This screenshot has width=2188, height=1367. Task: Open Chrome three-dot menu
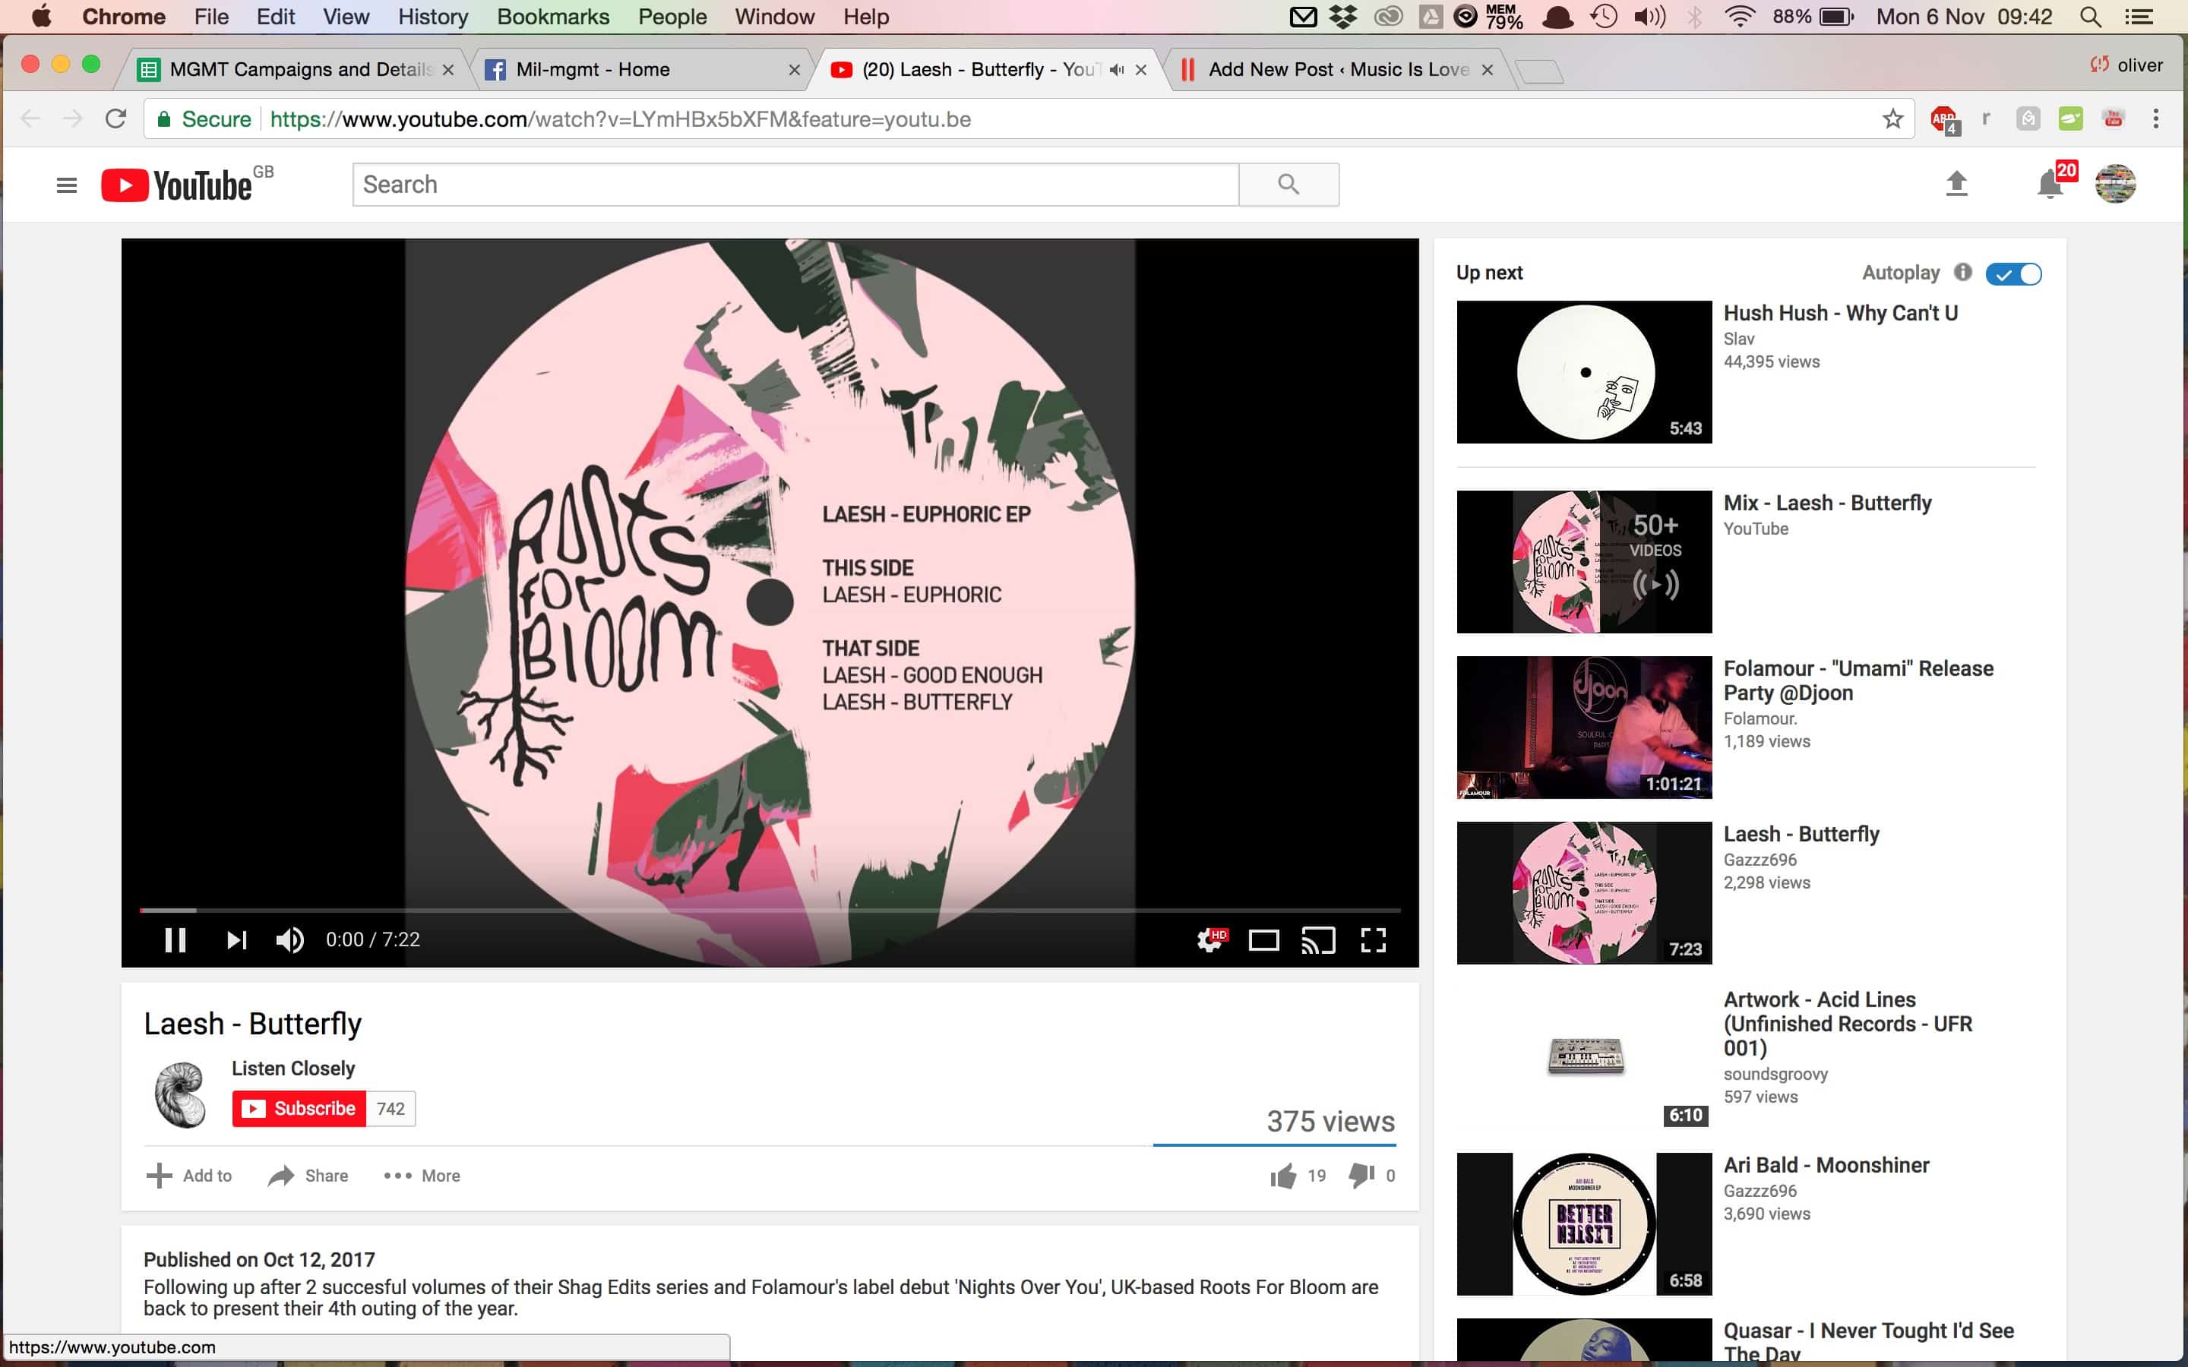pos(2156,118)
